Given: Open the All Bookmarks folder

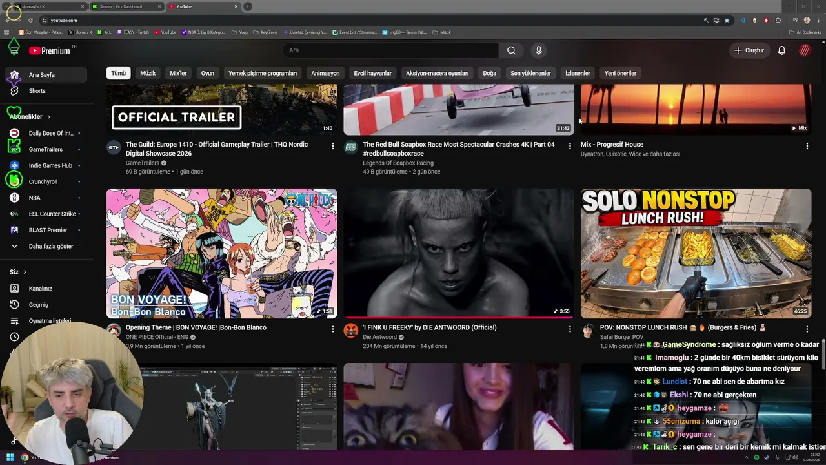Looking at the screenshot, I should 805,32.
